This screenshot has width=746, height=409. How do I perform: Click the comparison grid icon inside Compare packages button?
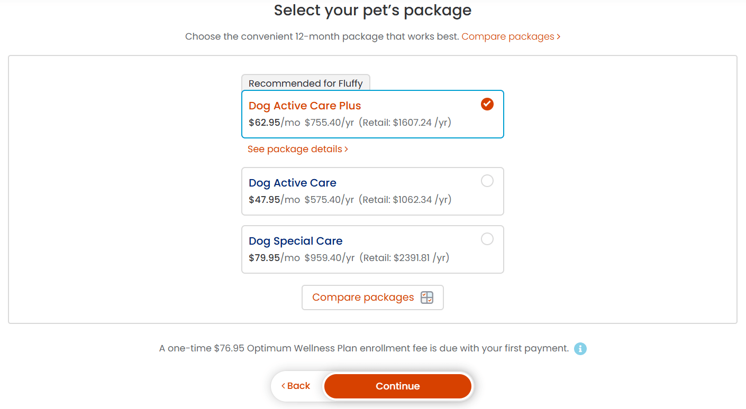point(426,298)
